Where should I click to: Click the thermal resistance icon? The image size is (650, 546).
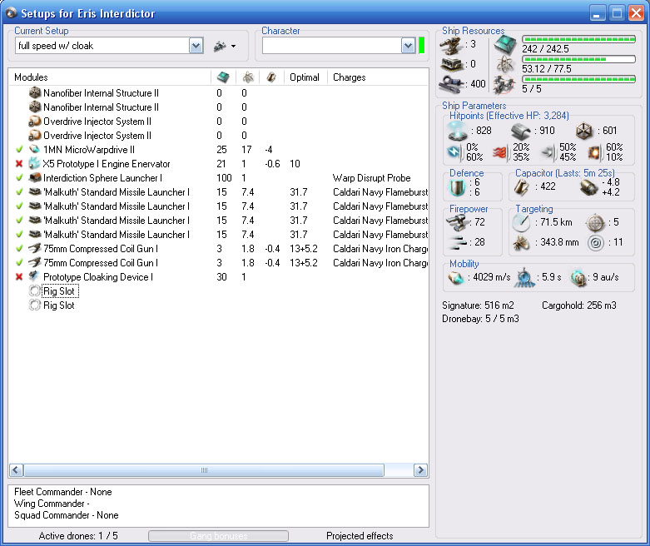[x=500, y=152]
